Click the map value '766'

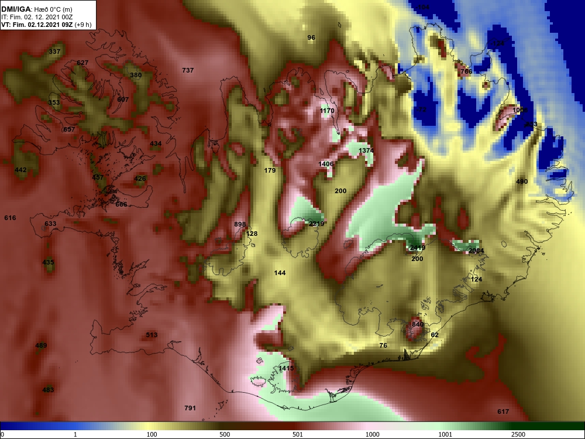tap(466, 71)
